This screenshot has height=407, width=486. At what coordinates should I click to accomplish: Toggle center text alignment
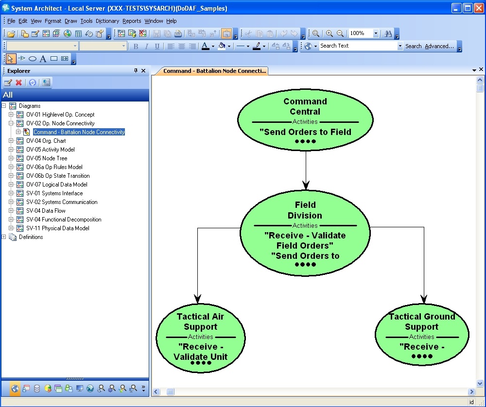pyautogui.click(x=182, y=47)
